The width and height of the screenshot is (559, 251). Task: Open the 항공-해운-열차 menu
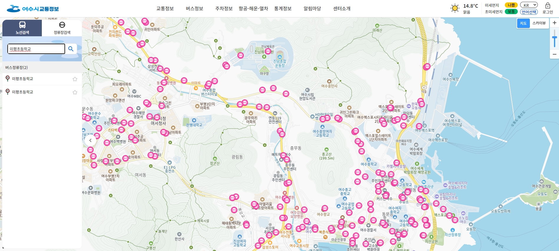[x=253, y=9]
